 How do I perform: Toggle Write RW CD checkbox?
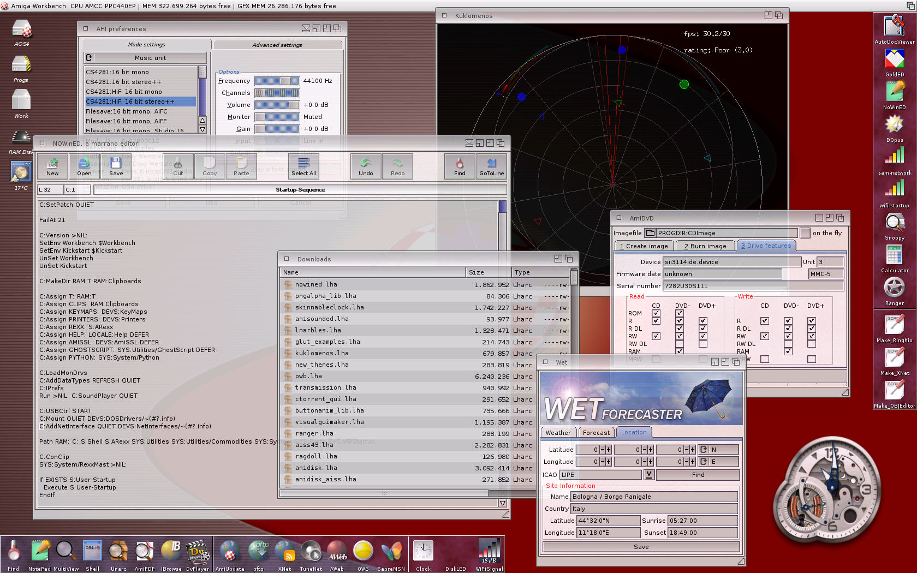[765, 336]
